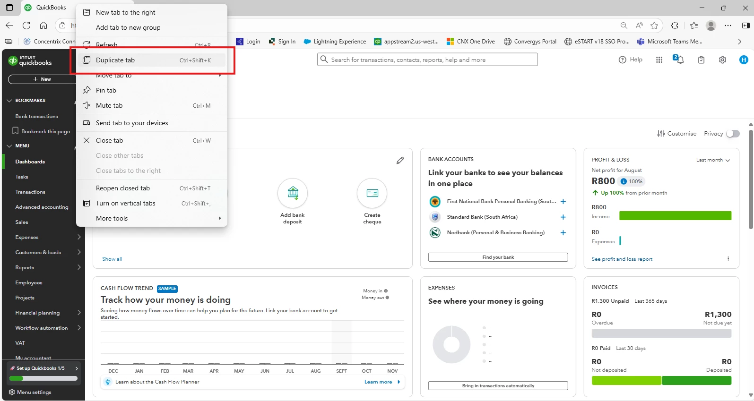Click Add bank deposit shortcut icon
This screenshot has width=754, height=401.
click(x=293, y=193)
